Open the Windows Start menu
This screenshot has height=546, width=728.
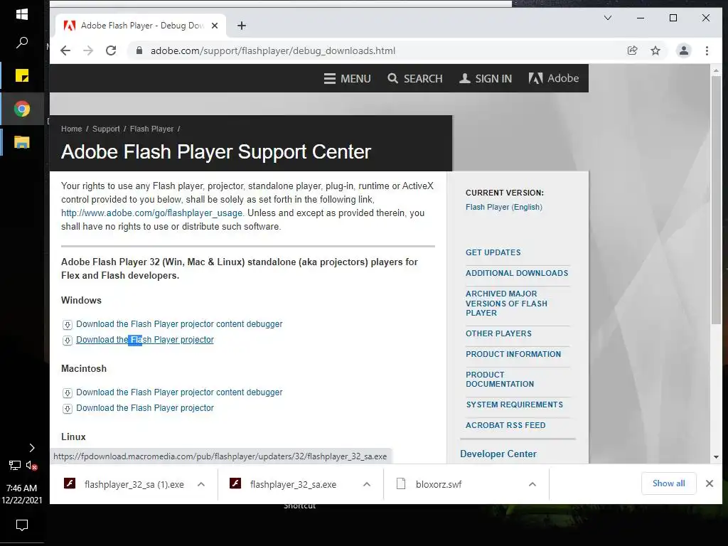pyautogui.click(x=22, y=14)
